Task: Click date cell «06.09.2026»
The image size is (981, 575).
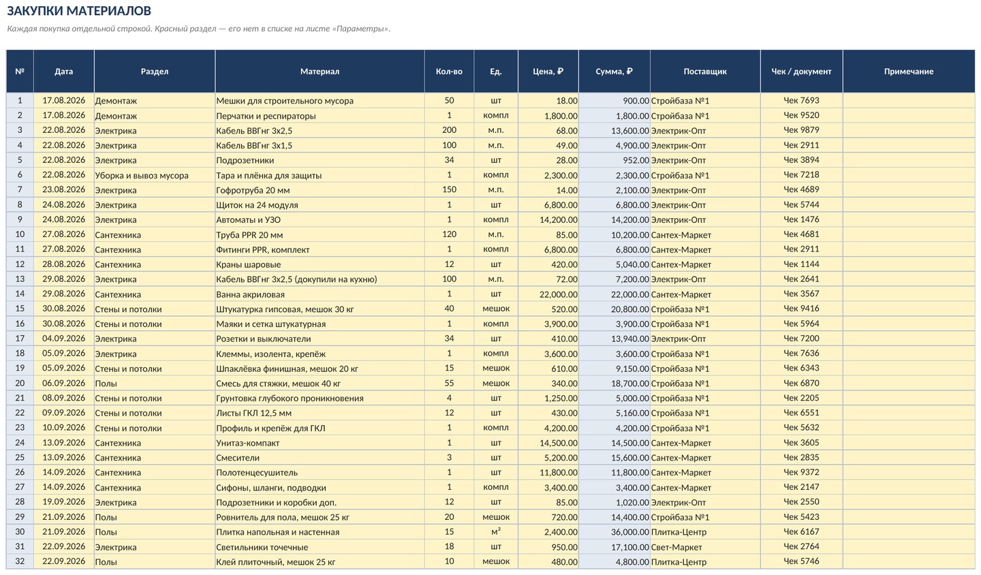Action: click(x=63, y=383)
